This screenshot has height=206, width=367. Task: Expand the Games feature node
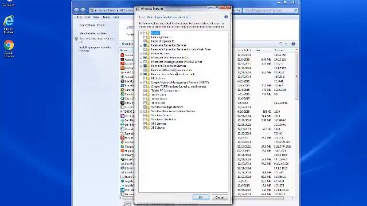(x=141, y=33)
